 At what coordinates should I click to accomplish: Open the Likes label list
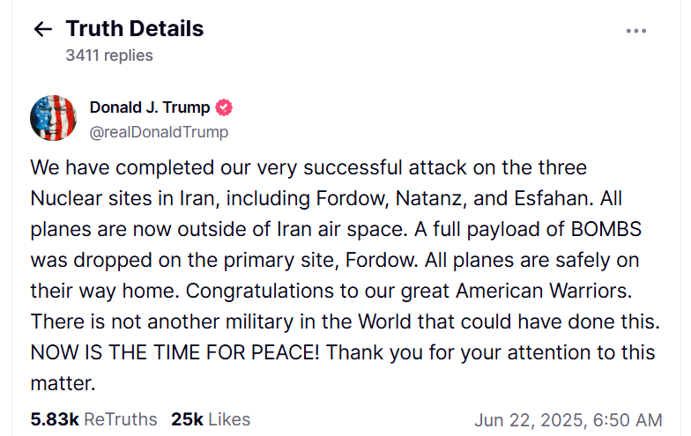[x=229, y=419]
